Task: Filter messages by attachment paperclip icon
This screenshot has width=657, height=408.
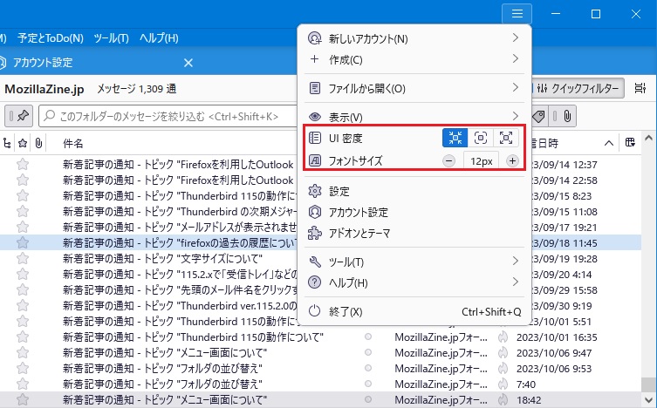Action: click(x=566, y=116)
